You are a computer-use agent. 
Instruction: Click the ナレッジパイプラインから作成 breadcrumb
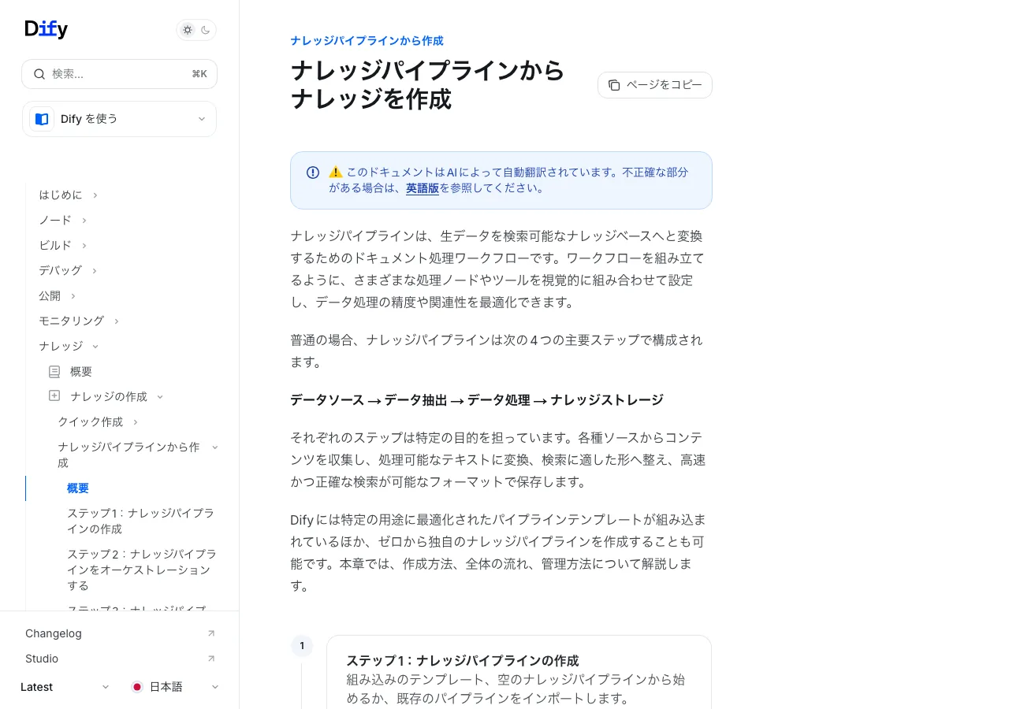(x=367, y=40)
